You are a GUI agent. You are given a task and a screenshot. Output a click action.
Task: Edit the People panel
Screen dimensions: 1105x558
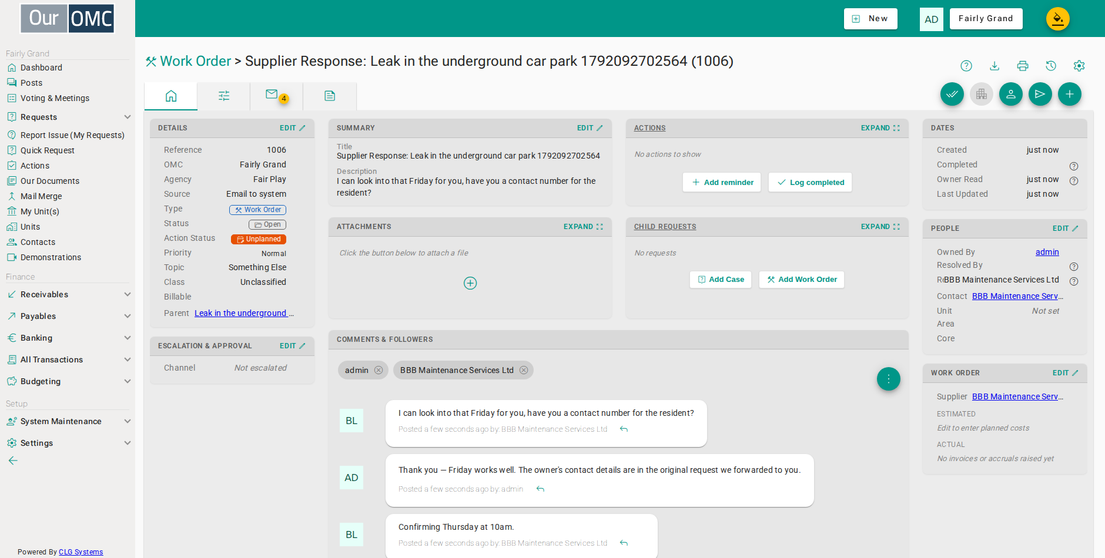(1065, 228)
